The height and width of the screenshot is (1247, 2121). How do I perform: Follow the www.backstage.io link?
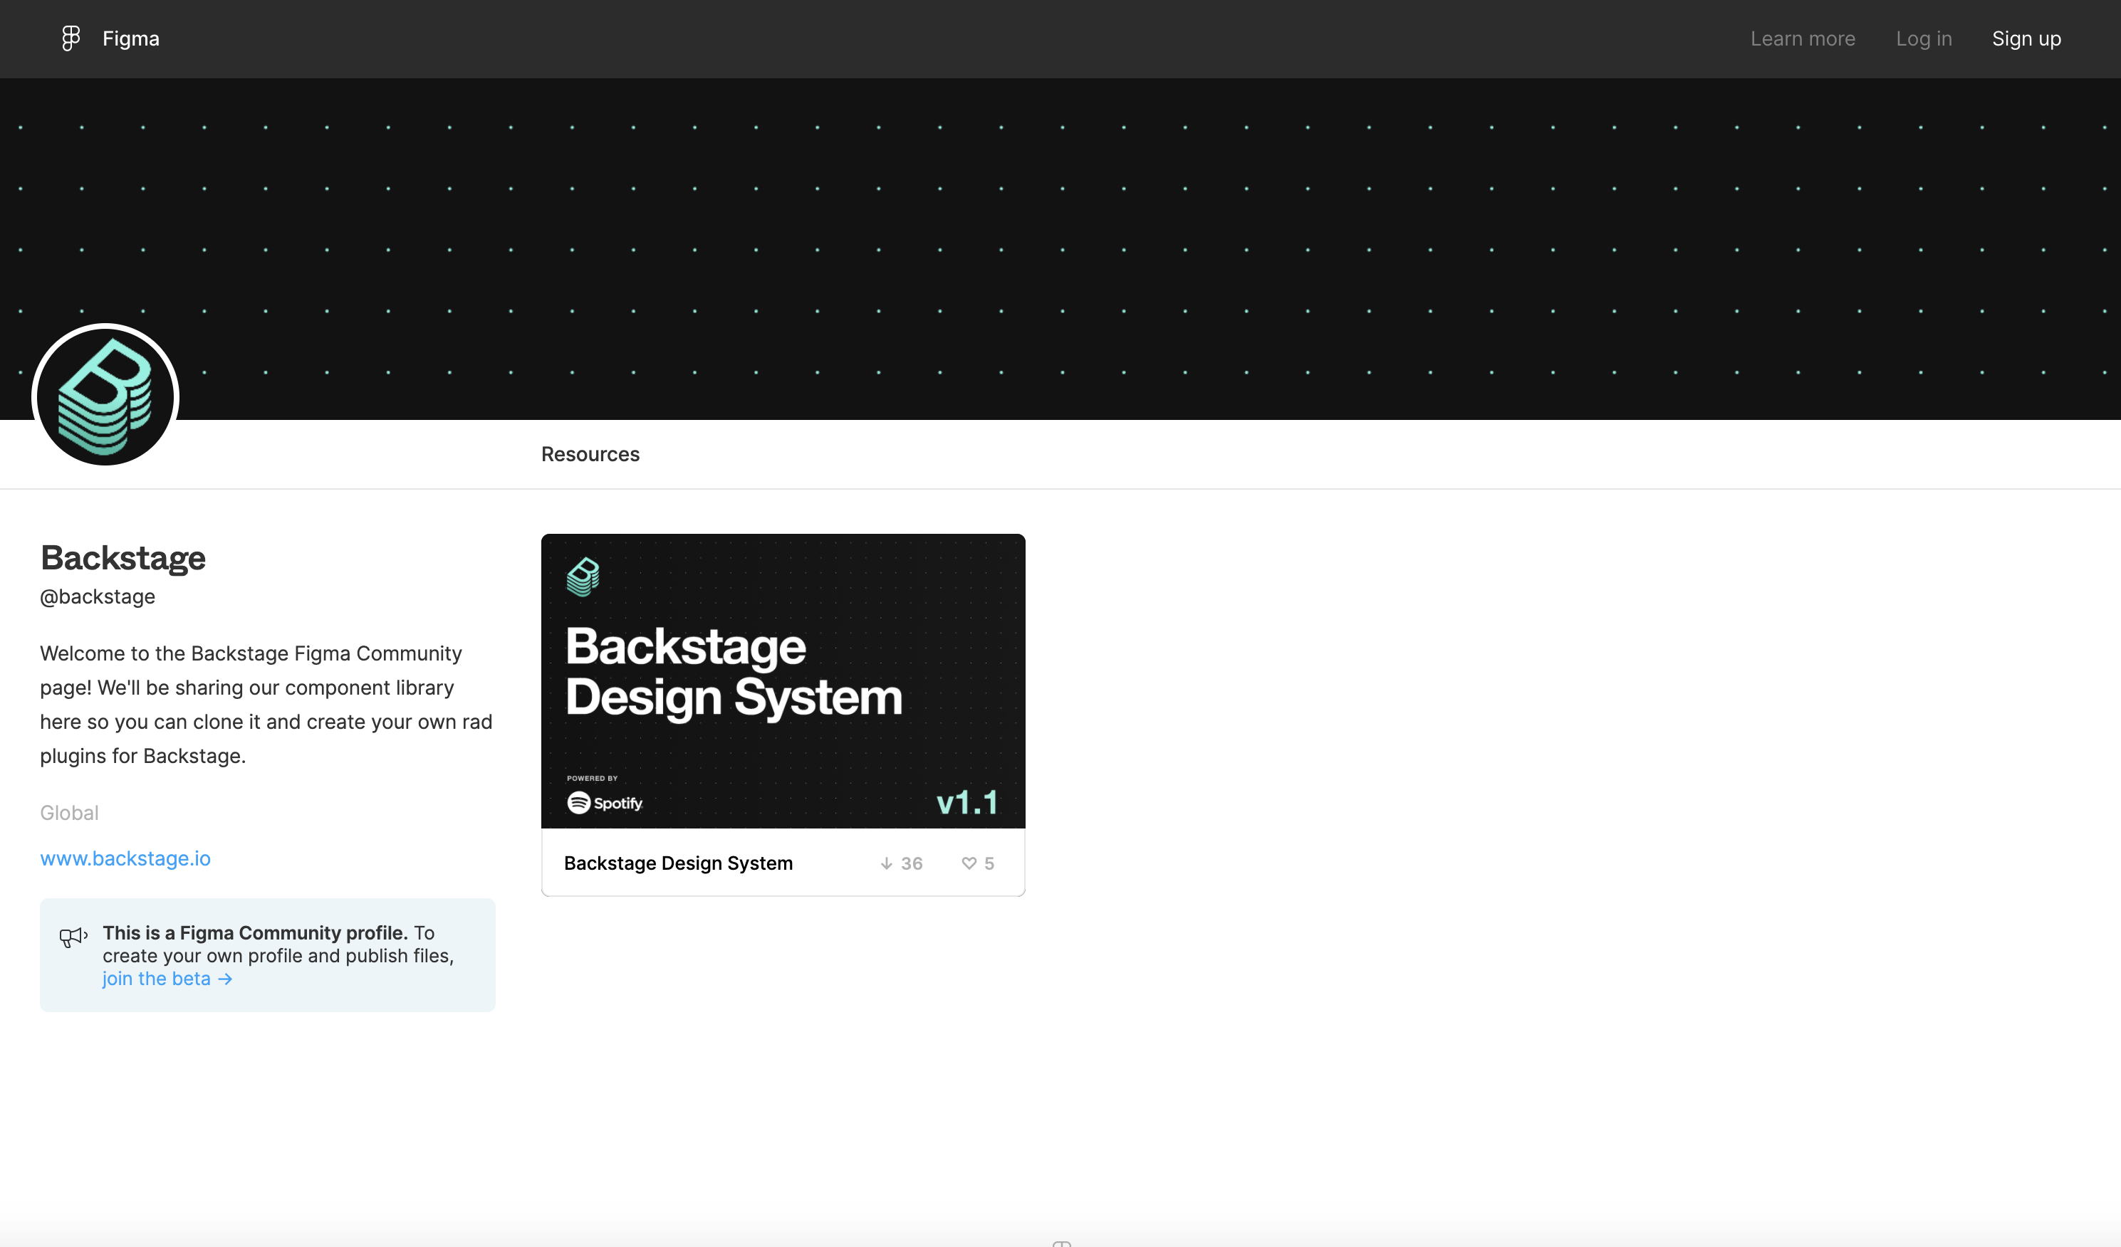(x=125, y=858)
